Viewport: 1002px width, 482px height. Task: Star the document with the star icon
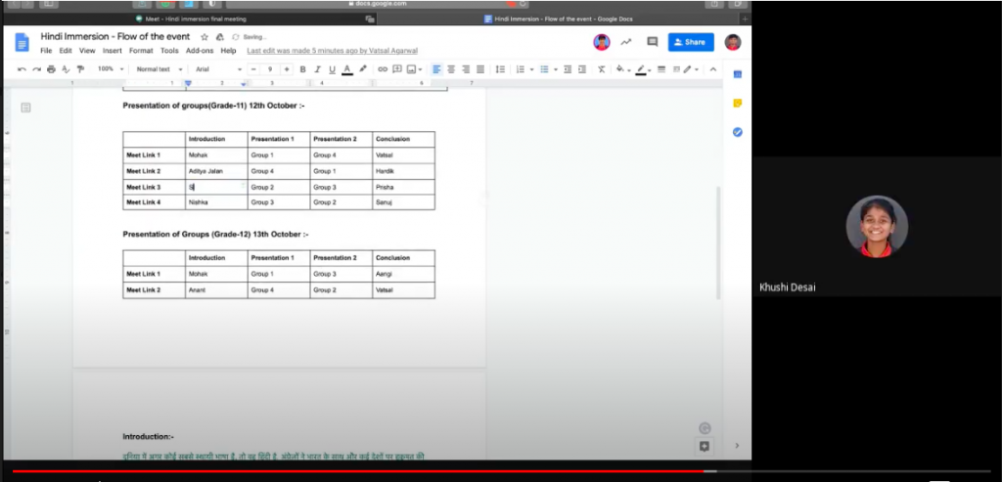coord(205,37)
